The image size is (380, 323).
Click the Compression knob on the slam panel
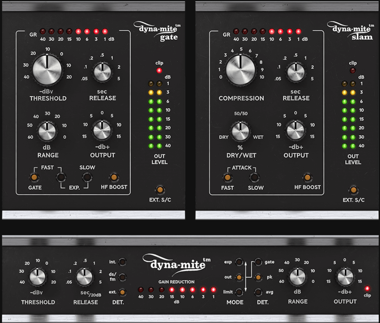[x=240, y=70]
